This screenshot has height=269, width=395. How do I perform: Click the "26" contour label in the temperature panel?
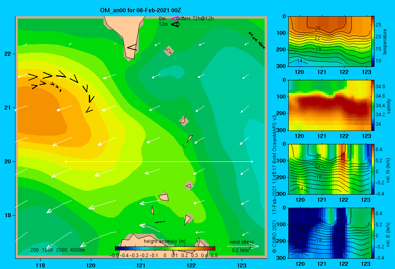tap(318, 28)
